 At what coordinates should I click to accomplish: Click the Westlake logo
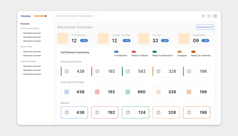pos(26,16)
